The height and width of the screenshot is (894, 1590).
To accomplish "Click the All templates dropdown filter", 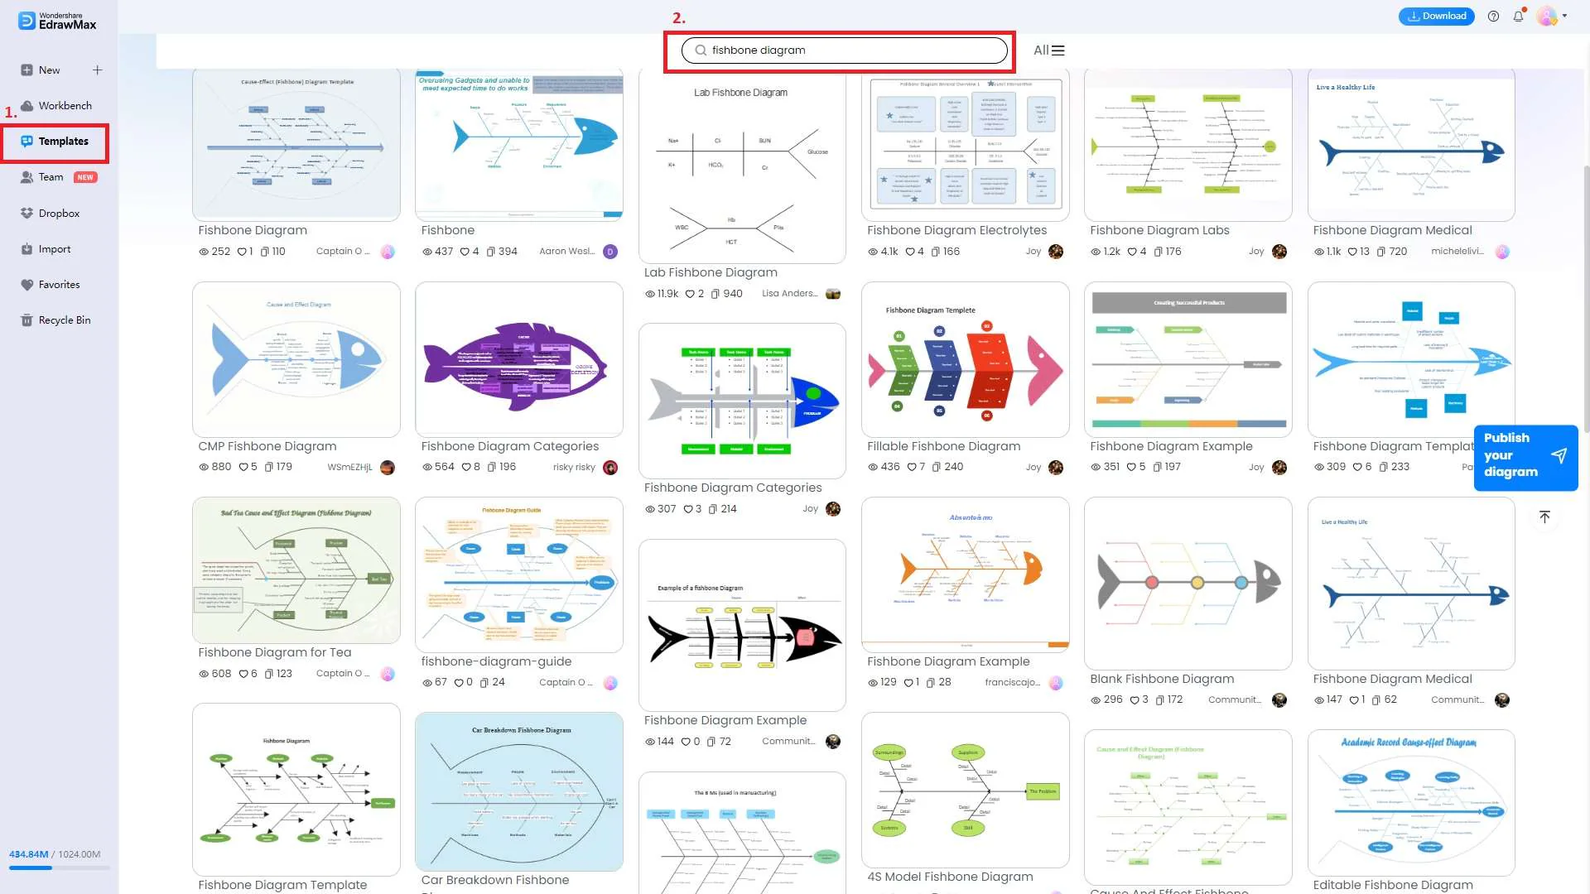I will 1048,49.
